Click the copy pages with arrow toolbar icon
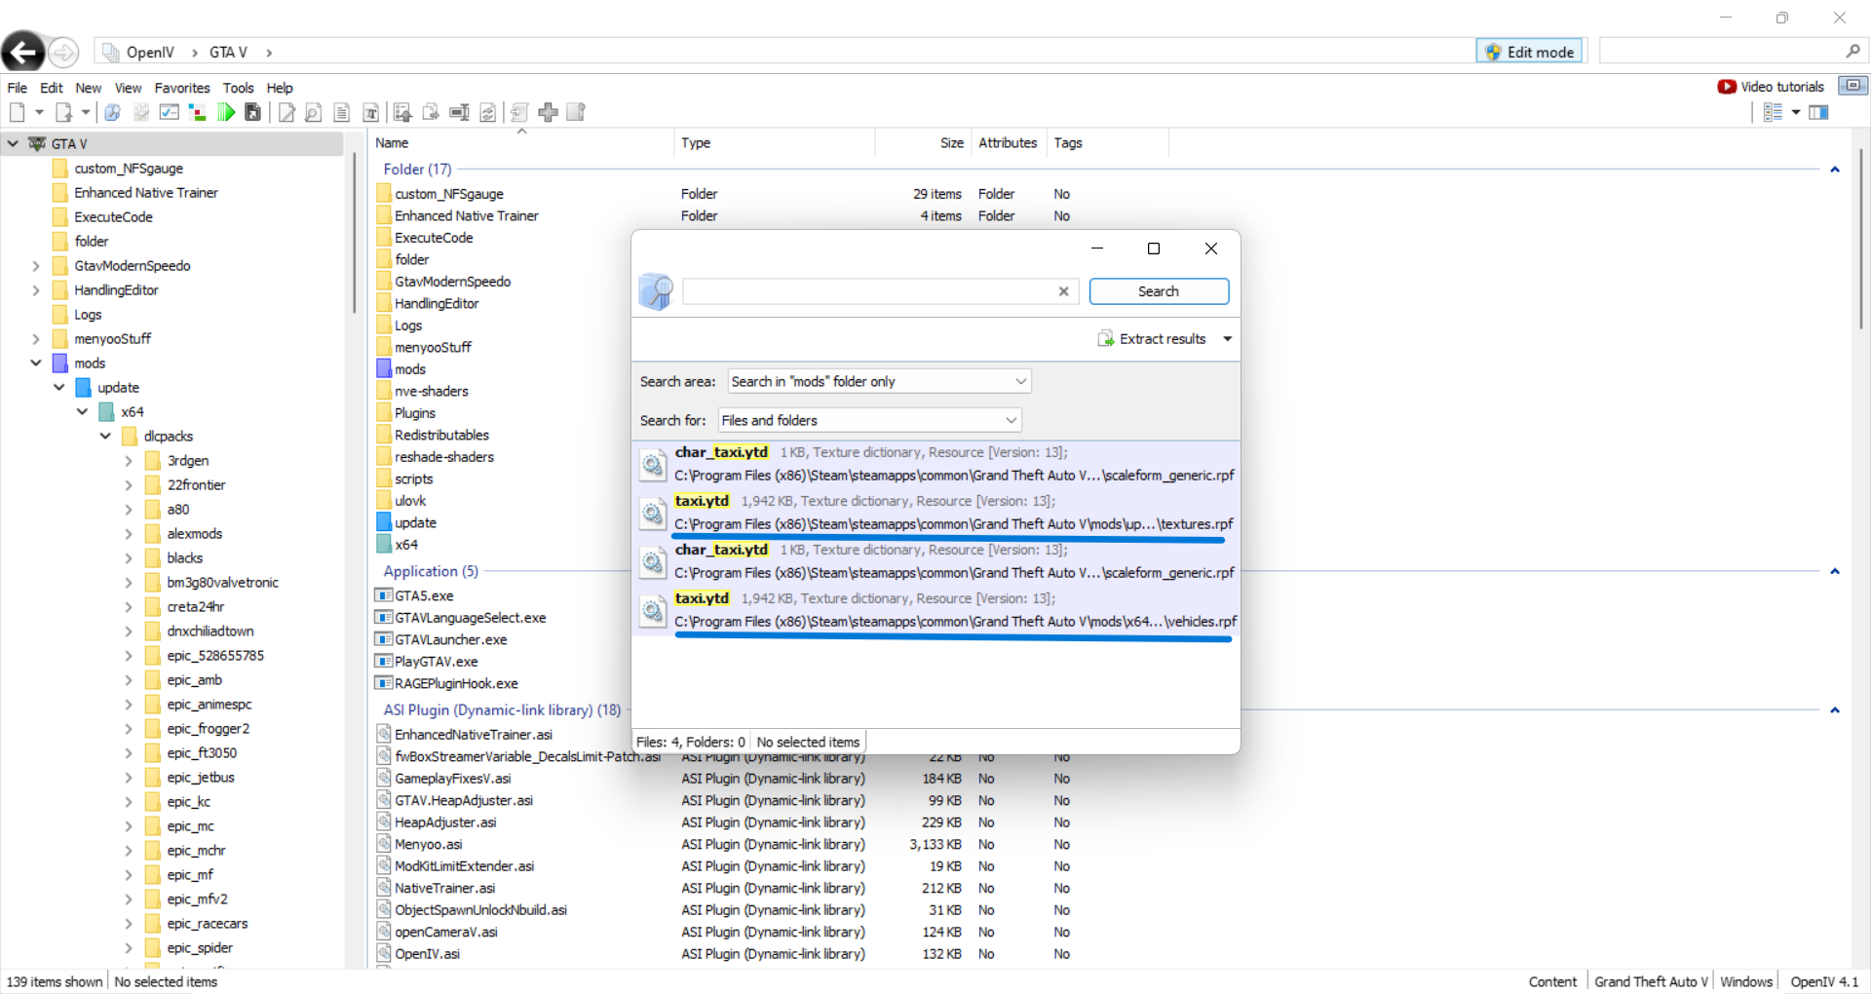Screen dimensions: 1871x994 pyautogui.click(x=431, y=112)
